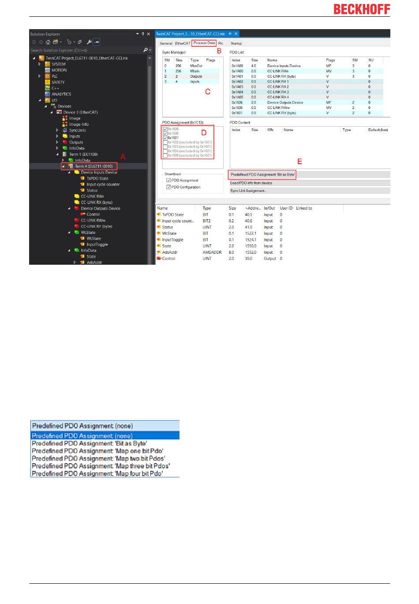Open the Process Data tab
The image size is (419, 604).
[x=204, y=43]
